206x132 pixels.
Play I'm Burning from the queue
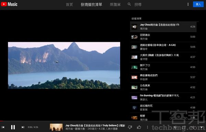click(159, 96)
